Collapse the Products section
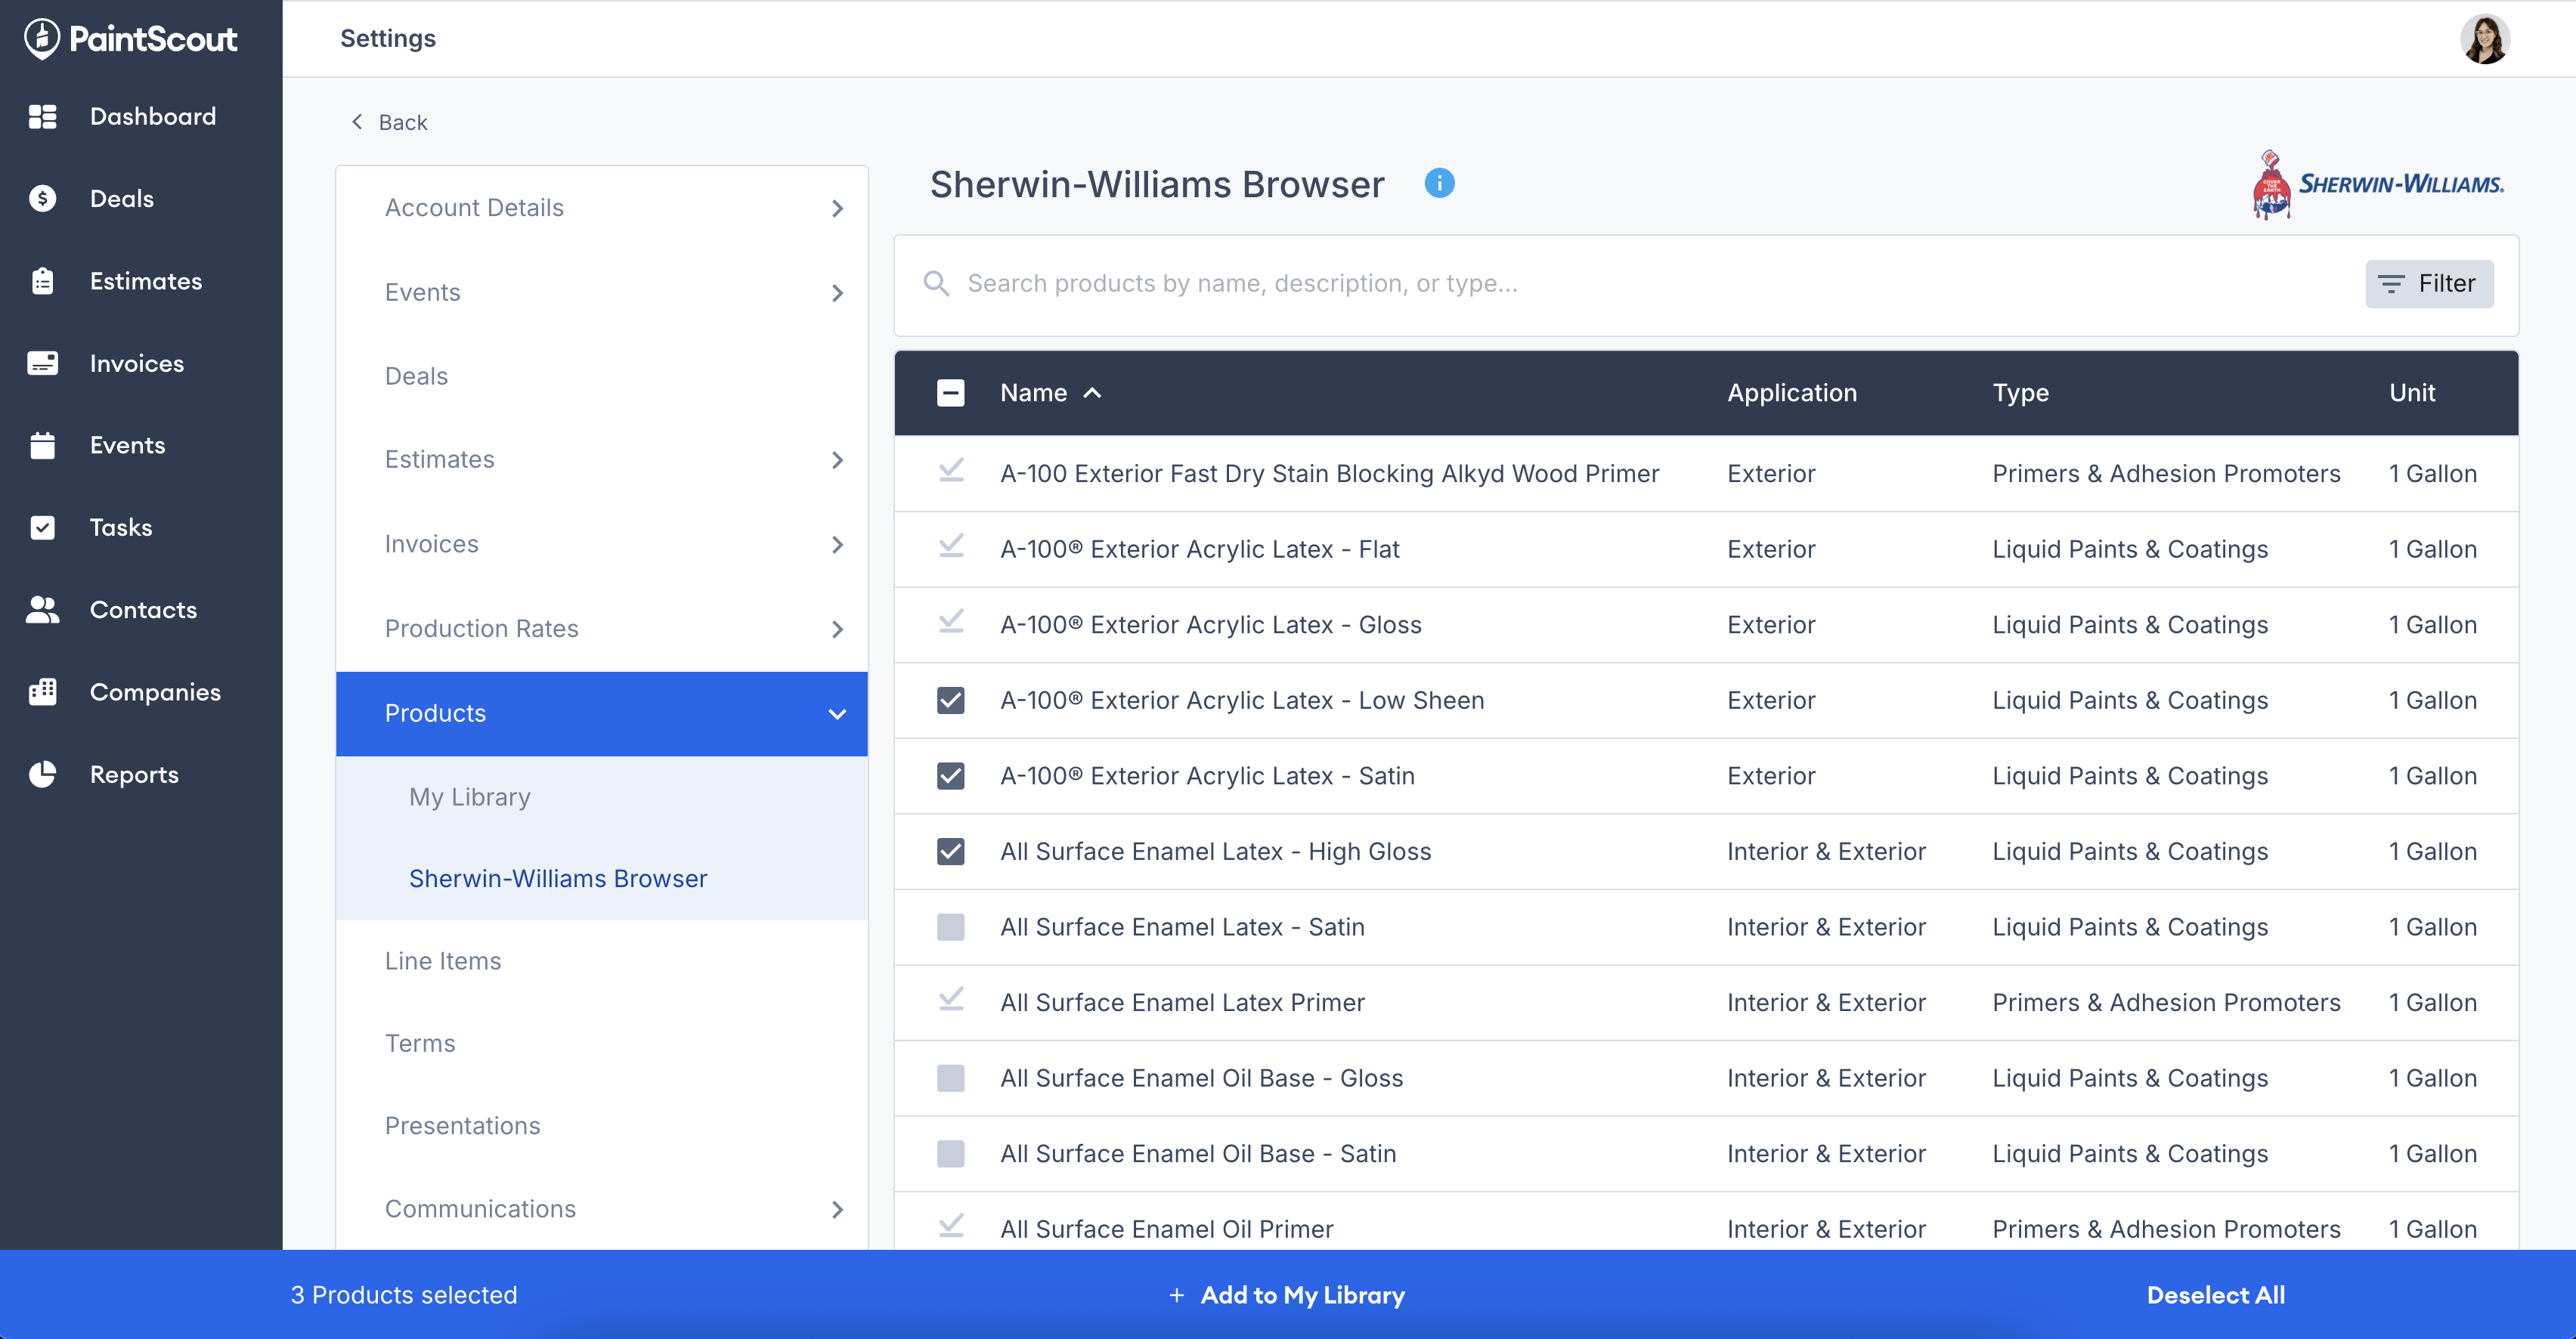Image resolution: width=2576 pixels, height=1339 pixels. [x=602, y=714]
